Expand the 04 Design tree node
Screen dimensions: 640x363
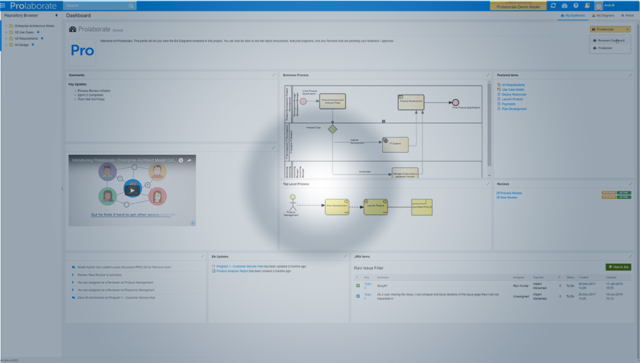point(6,45)
